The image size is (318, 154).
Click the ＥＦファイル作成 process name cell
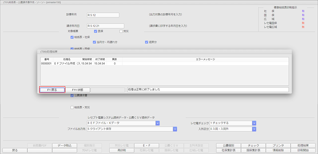tap(66, 64)
